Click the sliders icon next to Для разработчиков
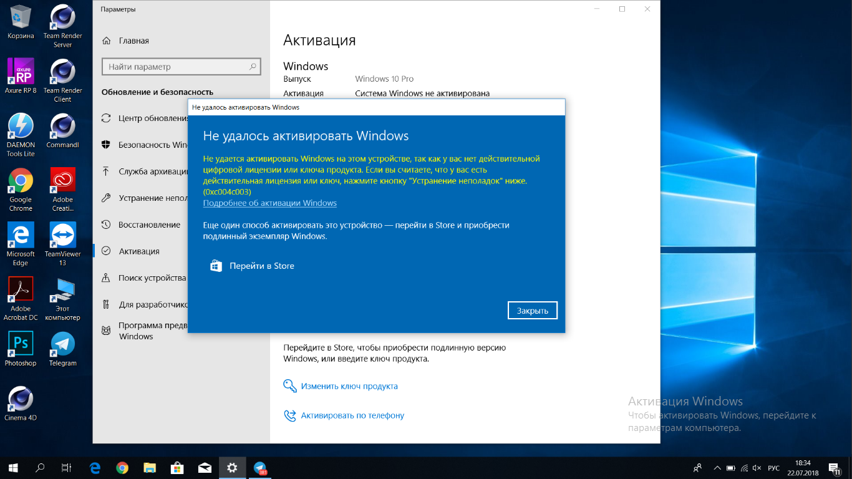This screenshot has width=852, height=479. 106,304
